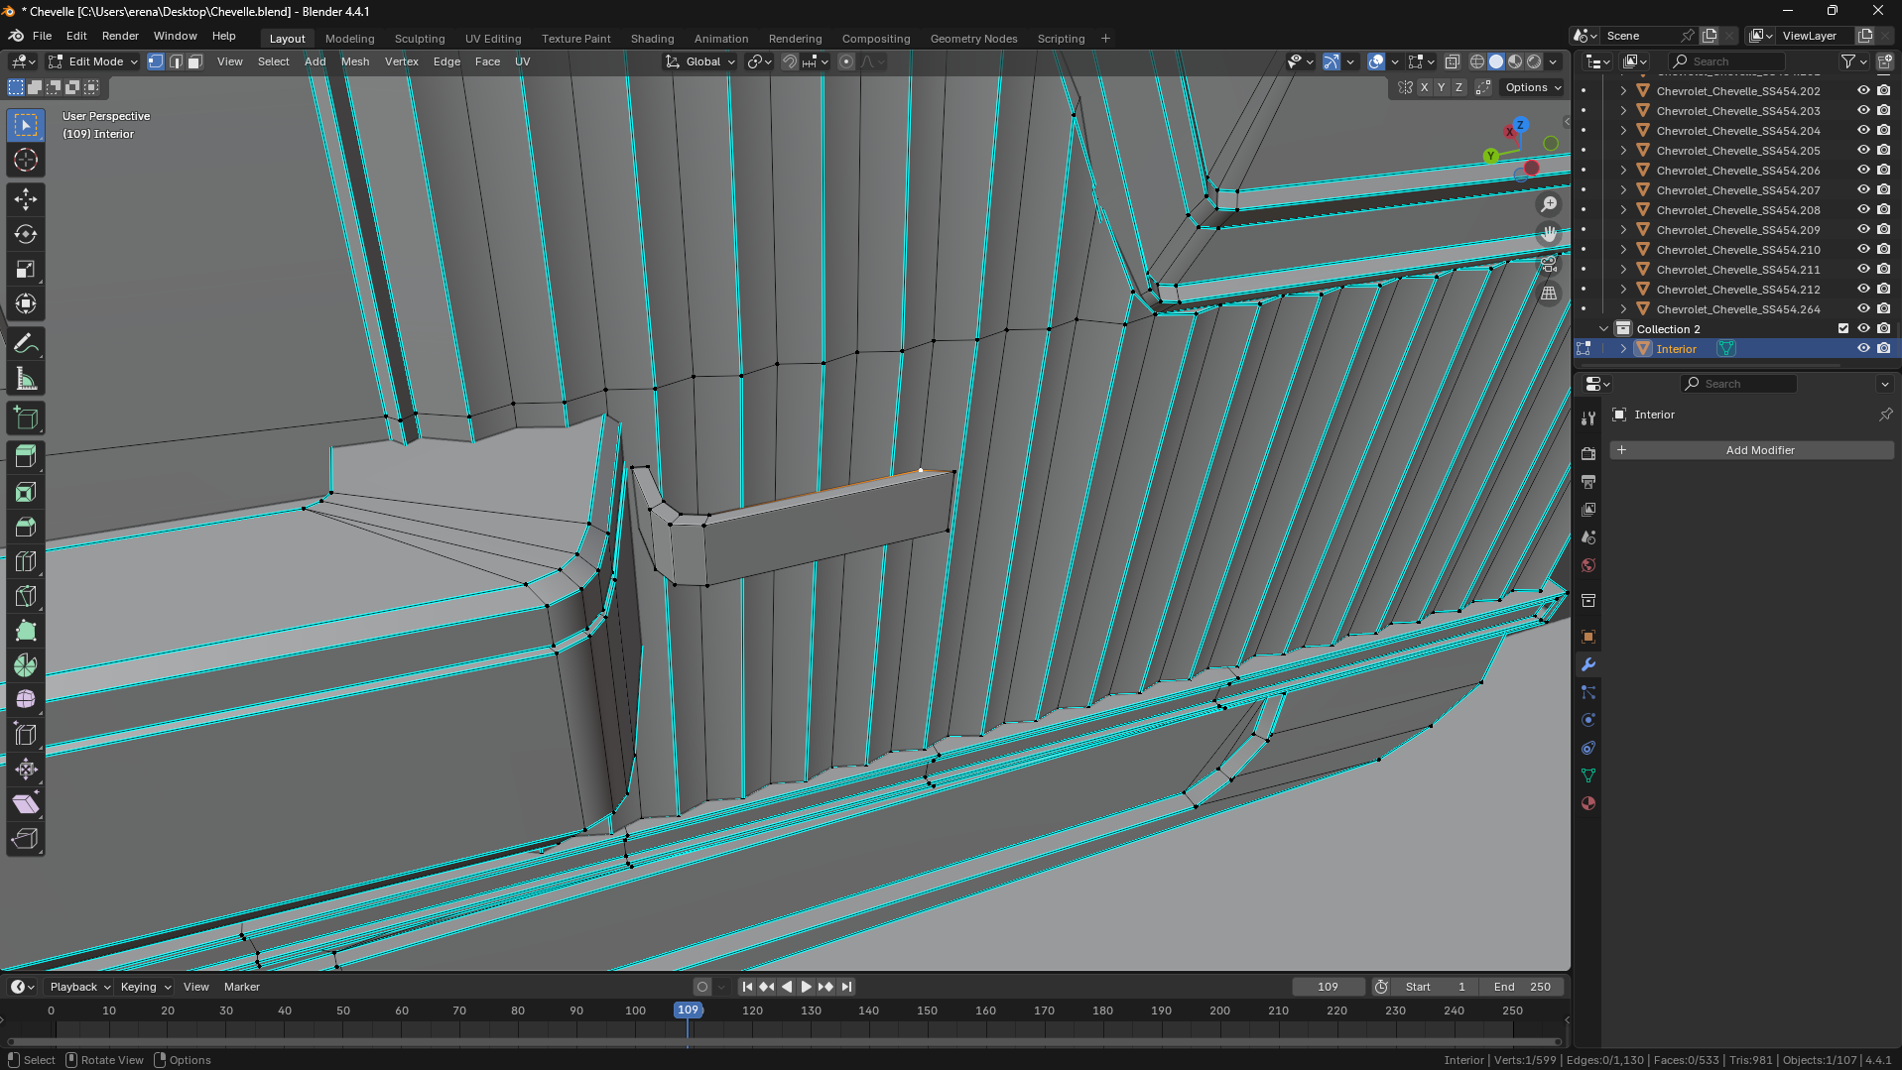Open the Global orientation dropdown
Viewport: 1902px width, 1070px height.
700,61
